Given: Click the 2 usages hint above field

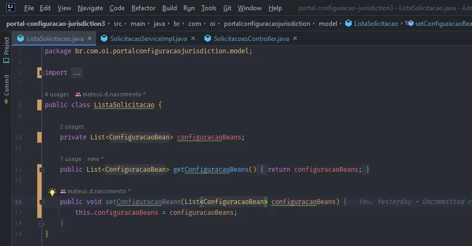Looking at the screenshot, I should tap(72, 126).
